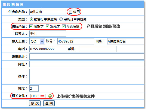148x109 pixels.
Task: Choose the 采购订单供应商 radio option
Action: coord(61,19)
